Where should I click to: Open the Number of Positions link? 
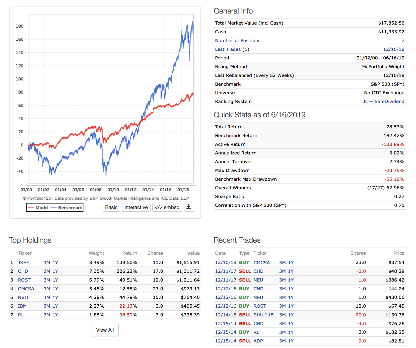click(x=238, y=41)
